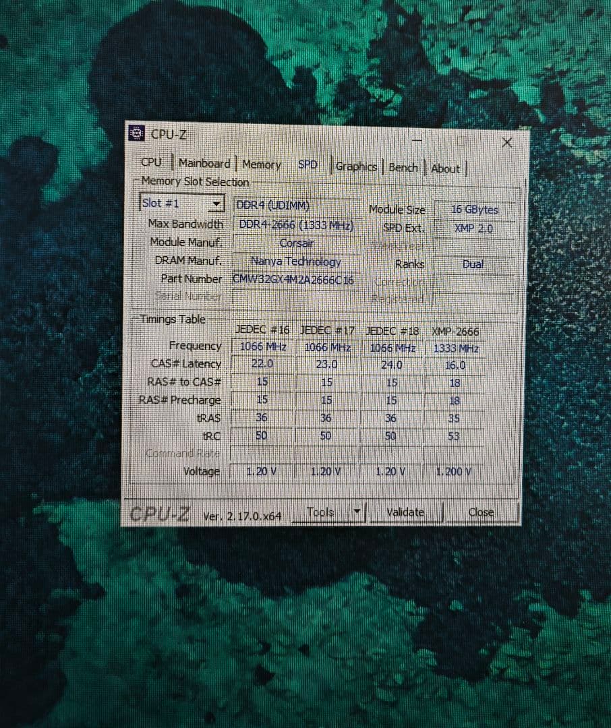Screen dimensions: 611x728
Task: Click the XMP 2.0 SPD Ext. value
Action: click(474, 228)
